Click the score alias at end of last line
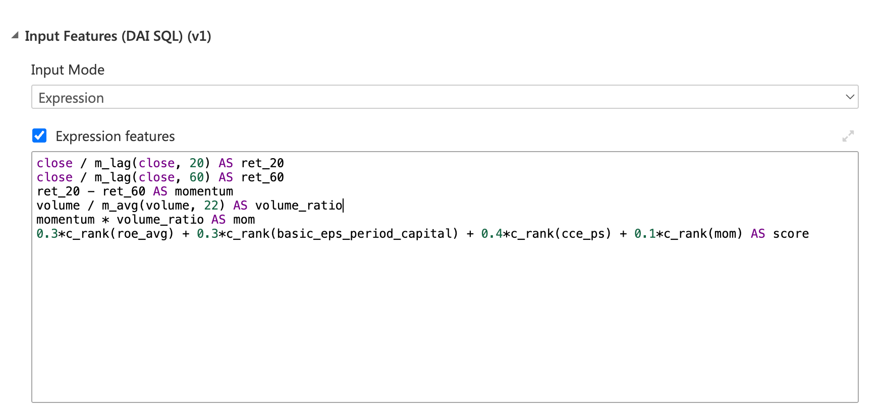The image size is (883, 410). click(x=791, y=234)
